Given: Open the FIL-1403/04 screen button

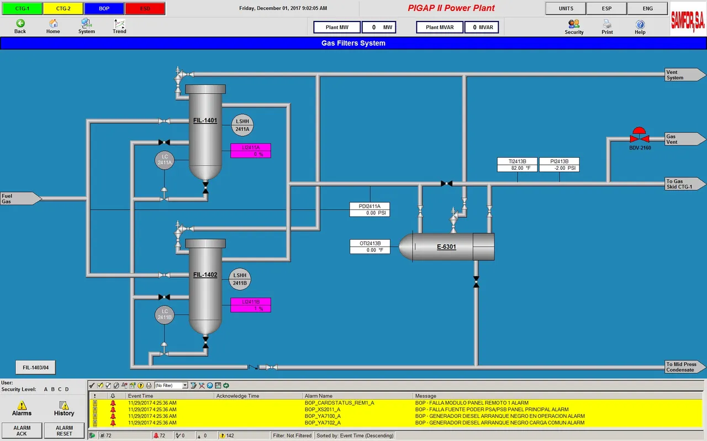Looking at the screenshot, I should coord(35,367).
